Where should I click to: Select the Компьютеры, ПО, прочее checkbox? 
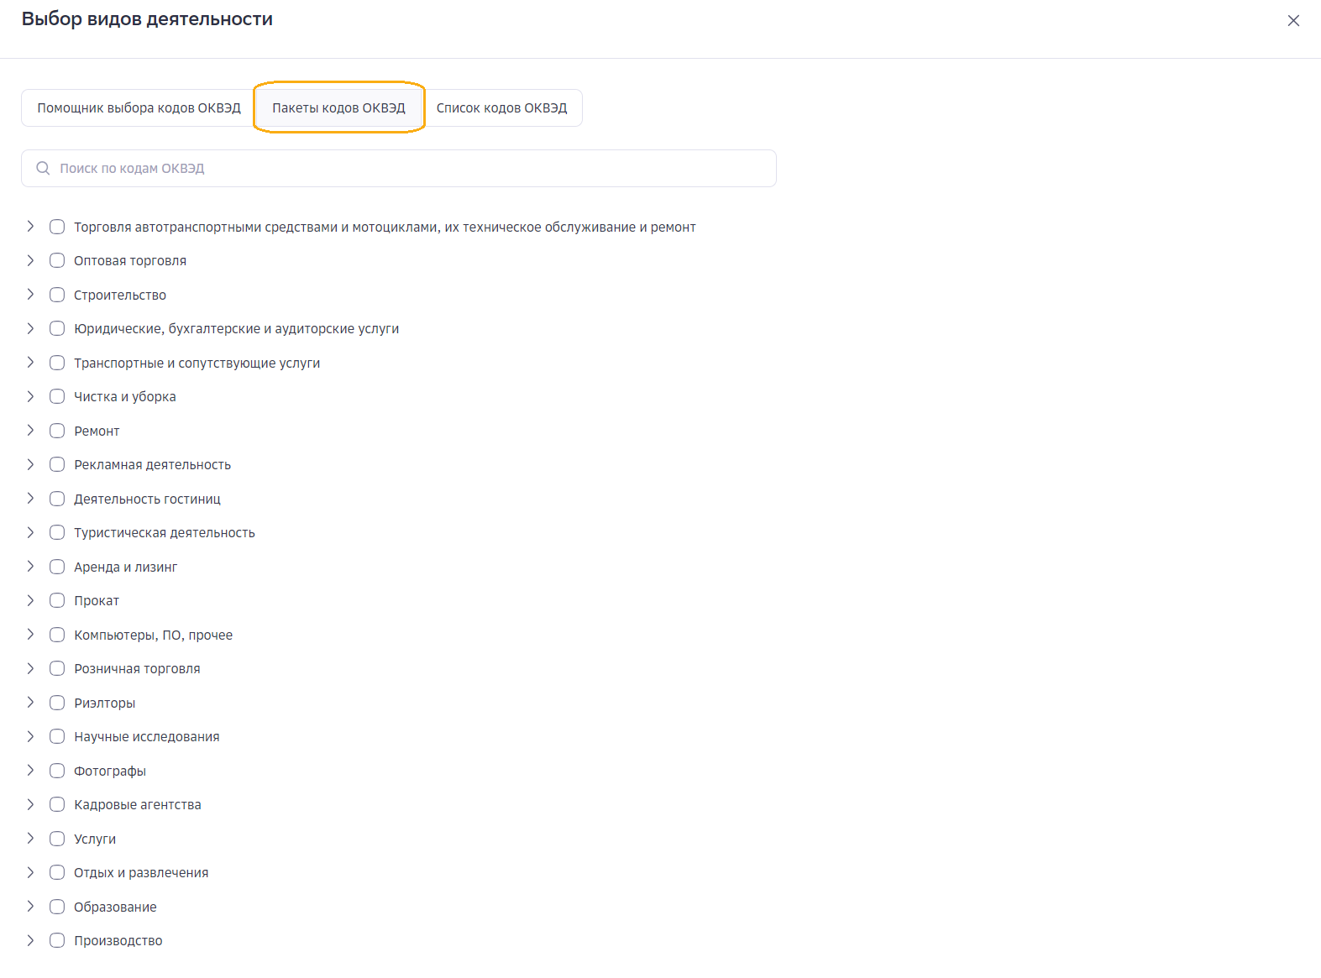(x=57, y=635)
